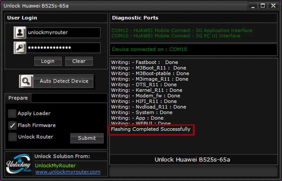
Task: Click the magnifier icon on Auto Detect Device
Action: (x=26, y=81)
